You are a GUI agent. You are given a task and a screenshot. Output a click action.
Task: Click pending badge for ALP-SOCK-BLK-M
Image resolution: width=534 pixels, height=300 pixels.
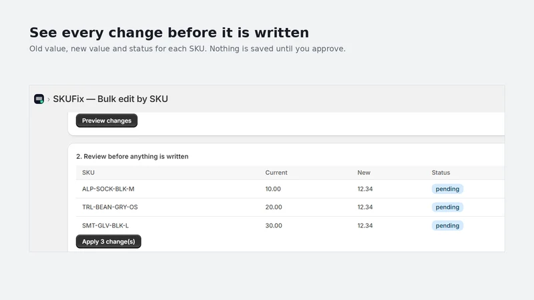coord(447,189)
